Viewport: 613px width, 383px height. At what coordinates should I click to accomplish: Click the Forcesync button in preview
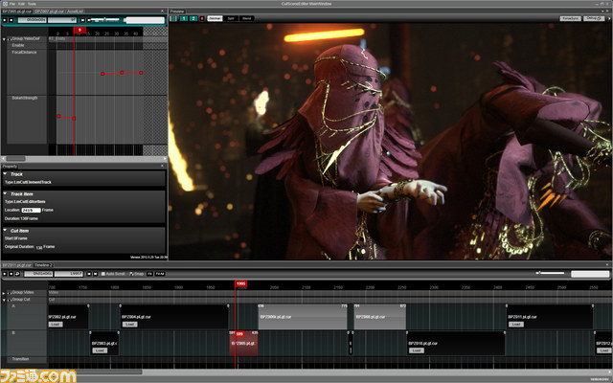point(571,18)
